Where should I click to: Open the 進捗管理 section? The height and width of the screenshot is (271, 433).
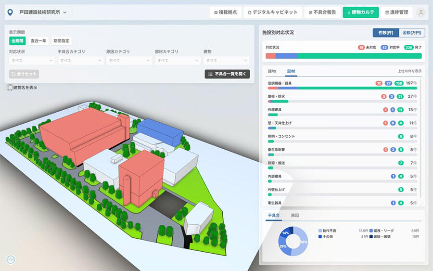(x=396, y=13)
